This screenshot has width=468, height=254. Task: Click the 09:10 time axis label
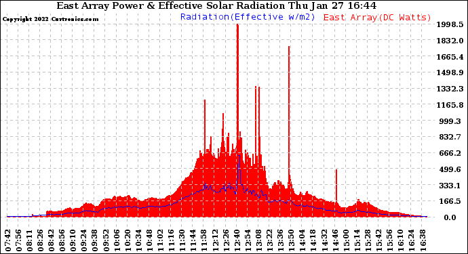[73, 240]
